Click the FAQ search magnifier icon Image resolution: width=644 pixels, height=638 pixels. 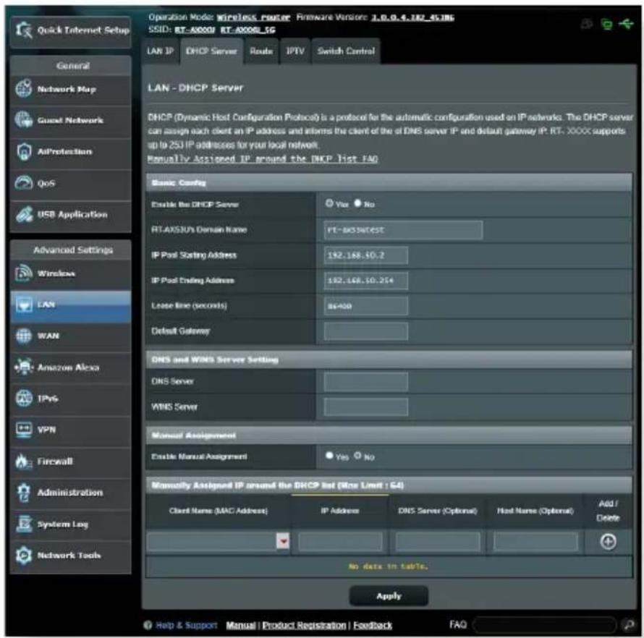628,625
